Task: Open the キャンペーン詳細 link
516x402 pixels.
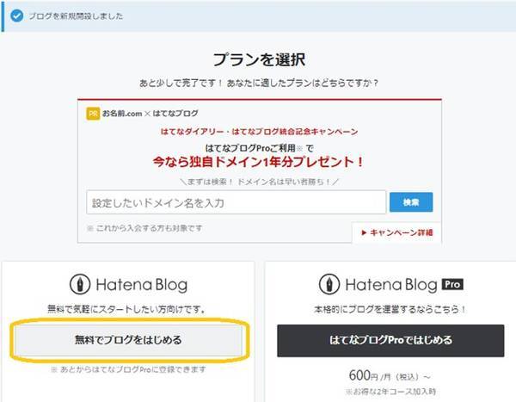Action: (396, 232)
